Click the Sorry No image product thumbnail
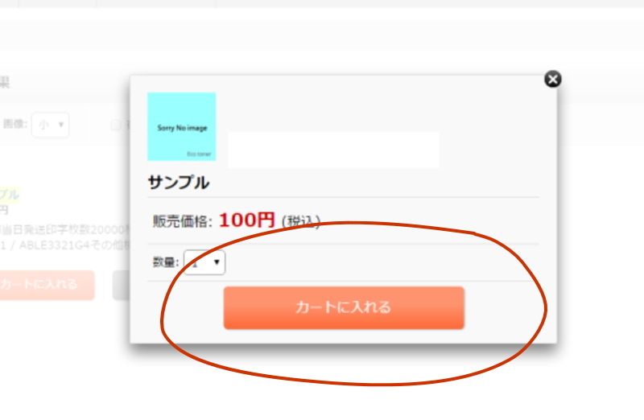The width and height of the screenshot is (644, 420). 182,126
